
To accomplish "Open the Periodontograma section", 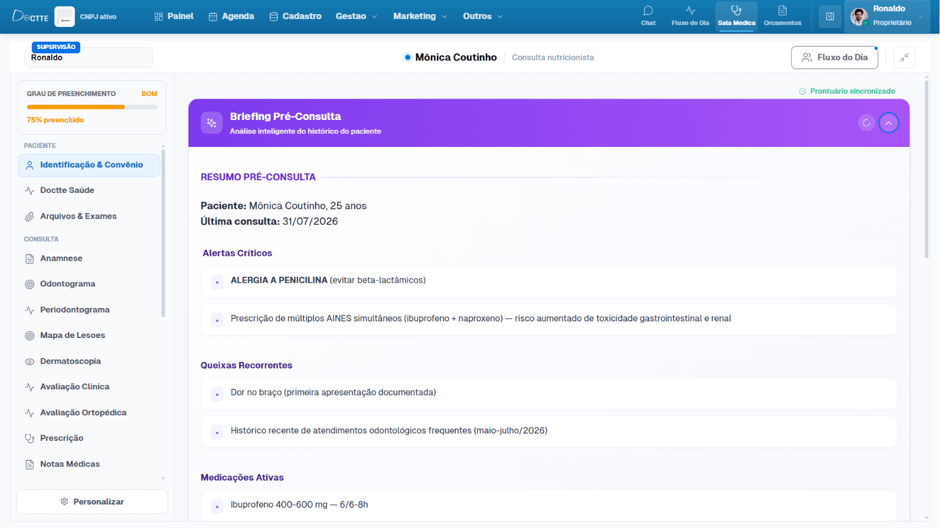I will [89, 310].
